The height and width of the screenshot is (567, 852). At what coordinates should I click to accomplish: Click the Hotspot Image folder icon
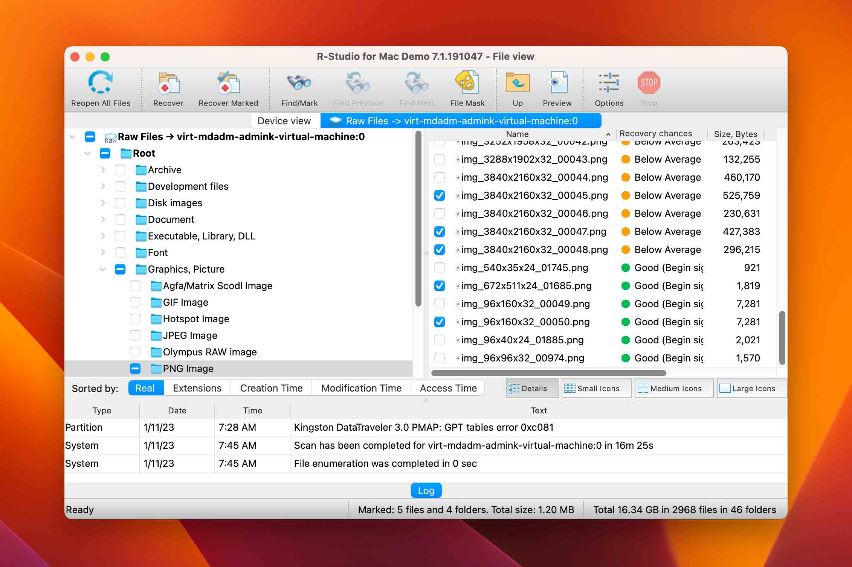tap(156, 319)
